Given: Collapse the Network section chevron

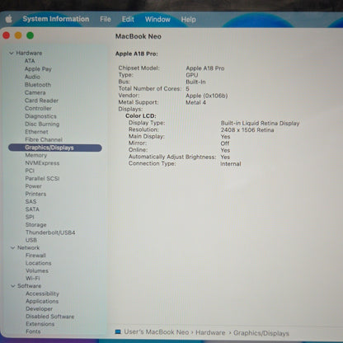Looking at the screenshot, I should point(12,247).
